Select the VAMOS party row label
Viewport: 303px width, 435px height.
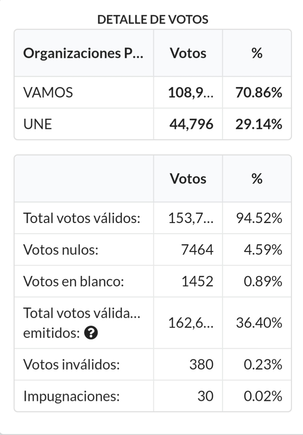pos(48,93)
